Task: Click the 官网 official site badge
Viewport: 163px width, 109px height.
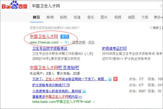Action: [64, 37]
